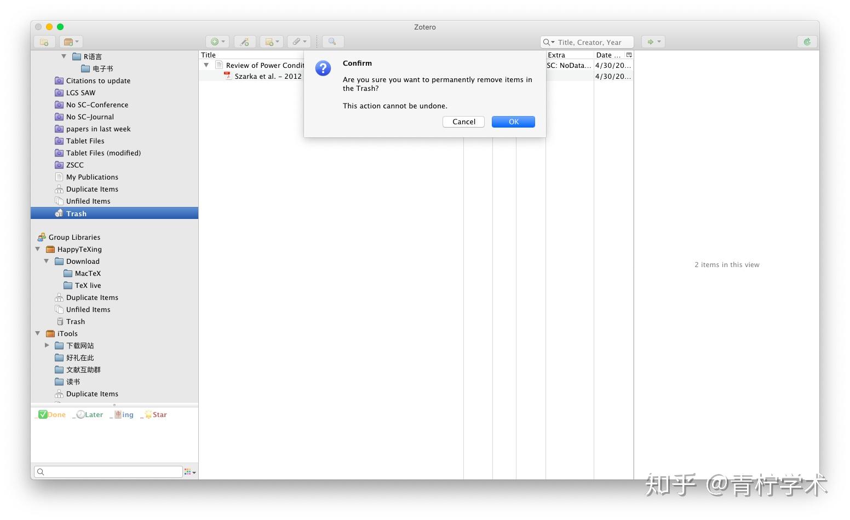Viewport: 850px width, 520px height.
Task: Click the 读书 folder icon
Action: pos(59,382)
